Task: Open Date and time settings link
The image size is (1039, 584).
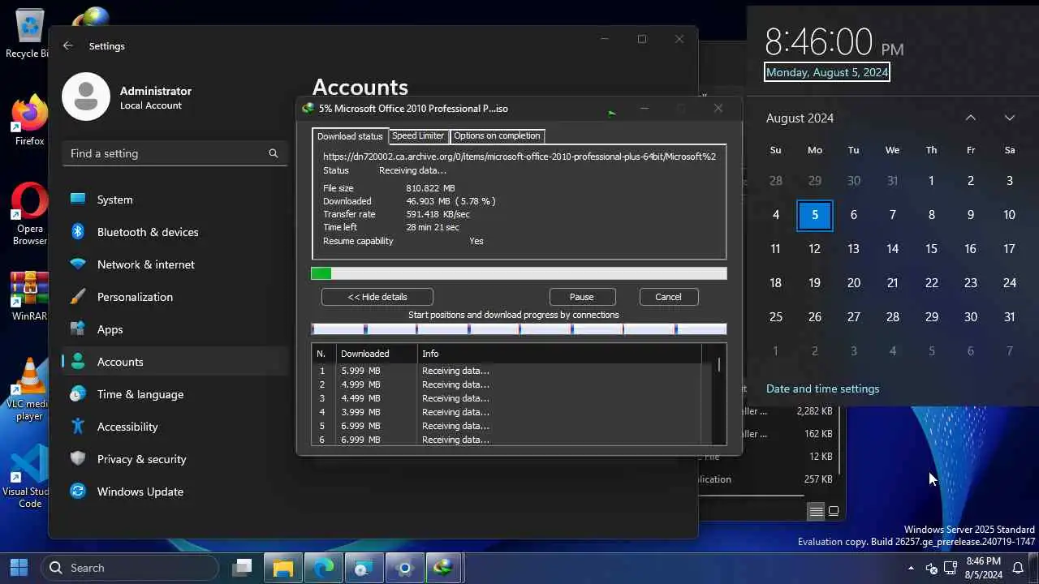Action: coord(822,389)
